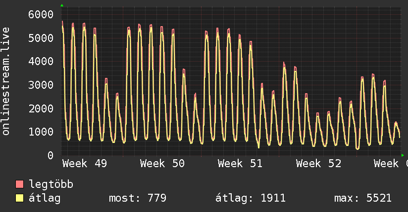Image resolution: width=408 pixels, height=212 pixels.
Task: Click the 'átlag: 1911' statistic
Action: (x=251, y=198)
